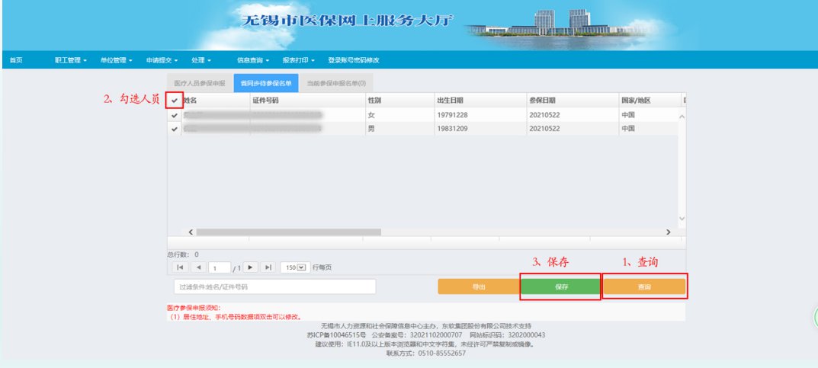The height and width of the screenshot is (368, 818).
Task: Go to the next page of results
Action: coord(250,267)
